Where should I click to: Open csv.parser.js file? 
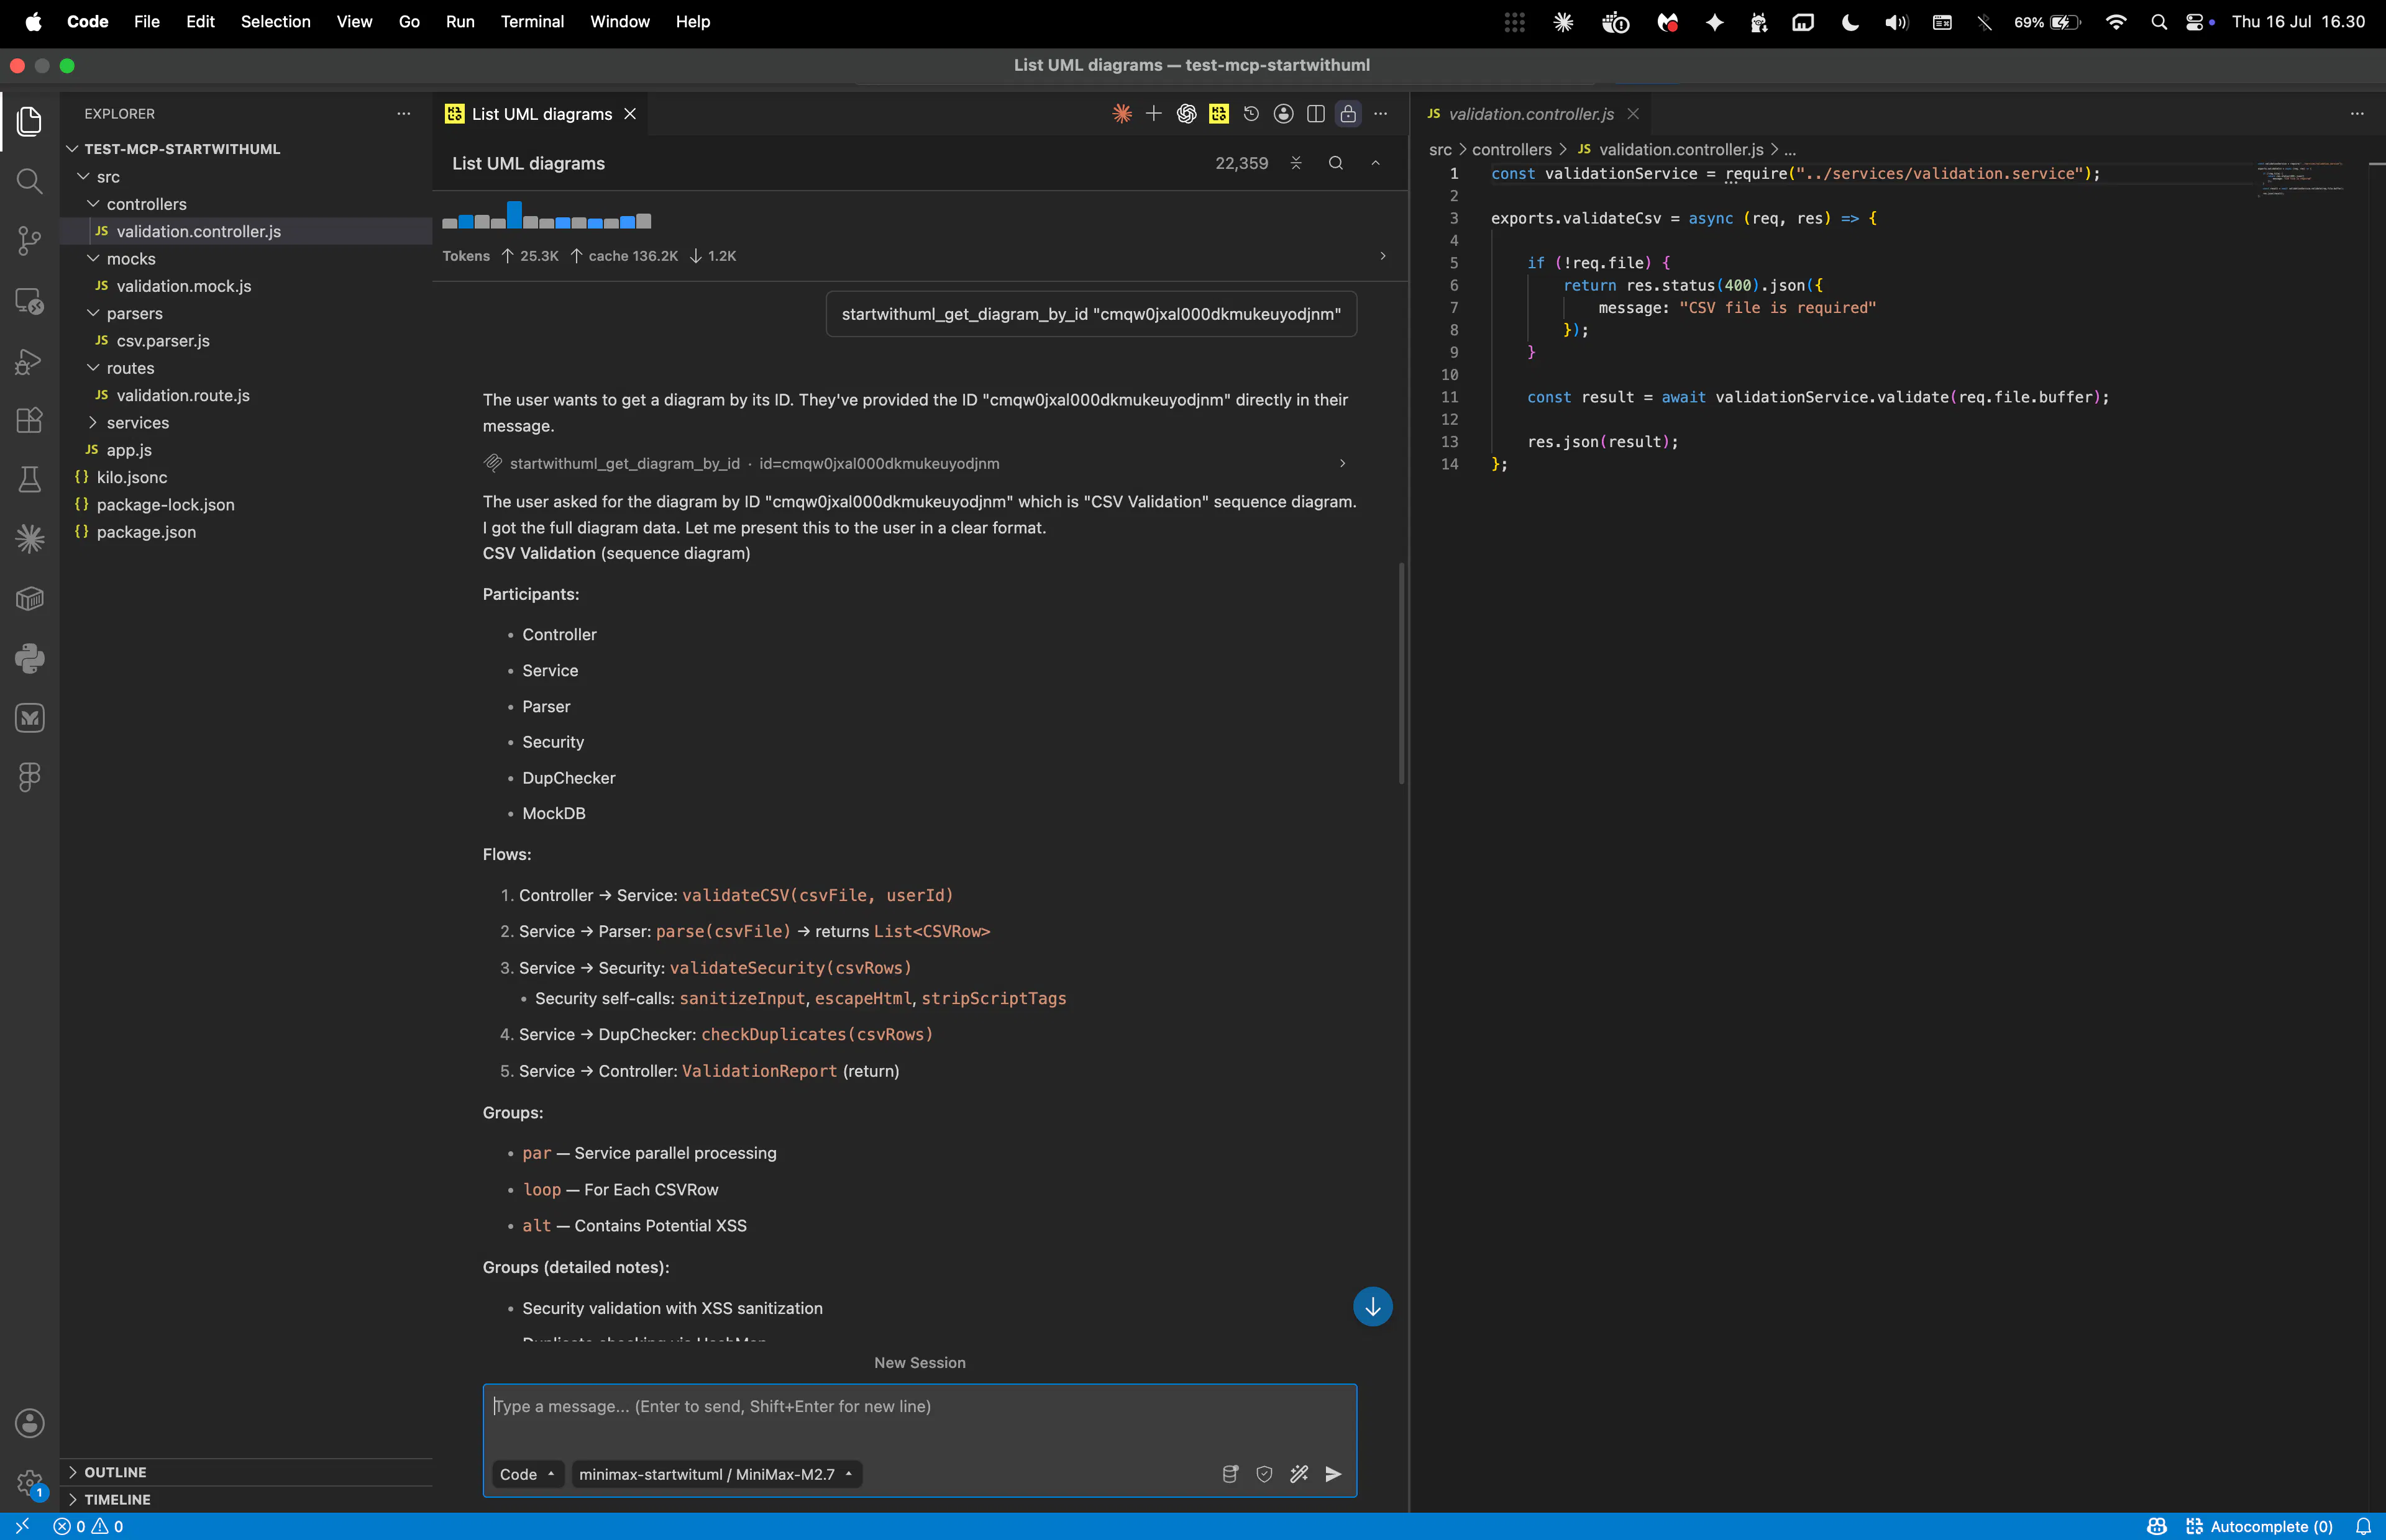[x=163, y=341]
